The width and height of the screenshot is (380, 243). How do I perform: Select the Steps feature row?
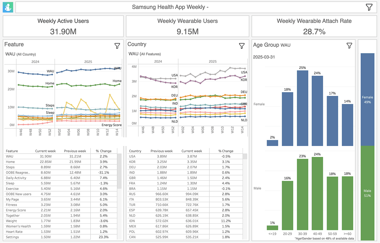tap(61, 167)
